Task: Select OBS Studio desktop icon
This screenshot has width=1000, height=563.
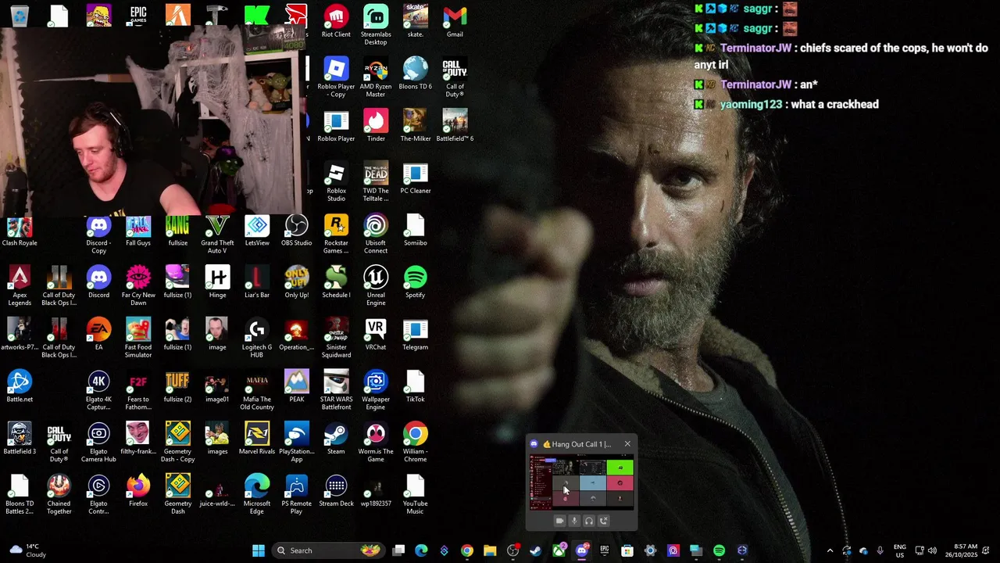Action: pyautogui.click(x=297, y=230)
